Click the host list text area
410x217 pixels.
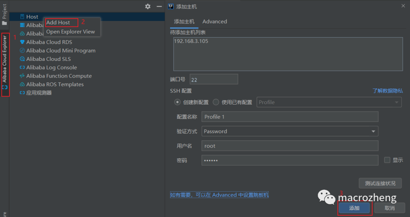pos(288,54)
